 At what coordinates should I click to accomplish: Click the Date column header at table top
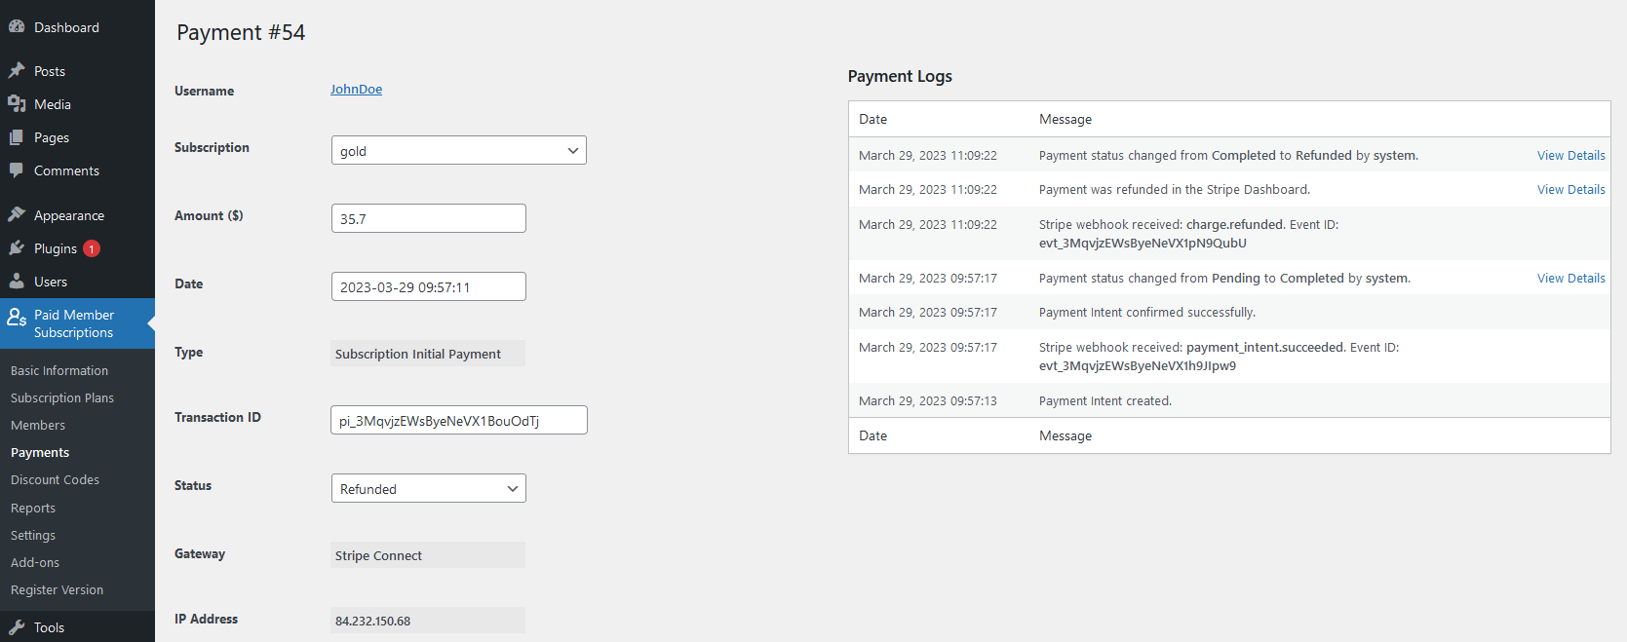point(872,119)
